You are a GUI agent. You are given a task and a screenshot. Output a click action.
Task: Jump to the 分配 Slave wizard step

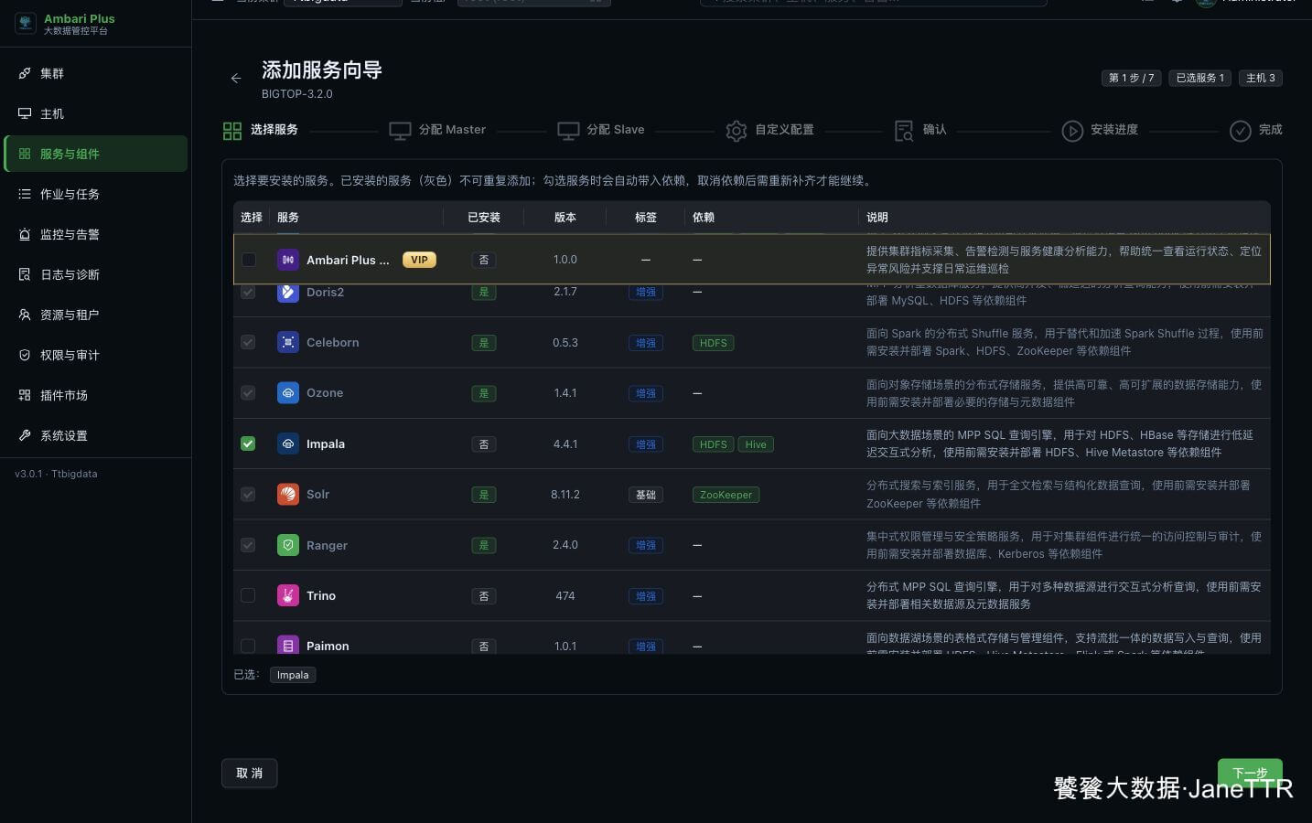[601, 131]
